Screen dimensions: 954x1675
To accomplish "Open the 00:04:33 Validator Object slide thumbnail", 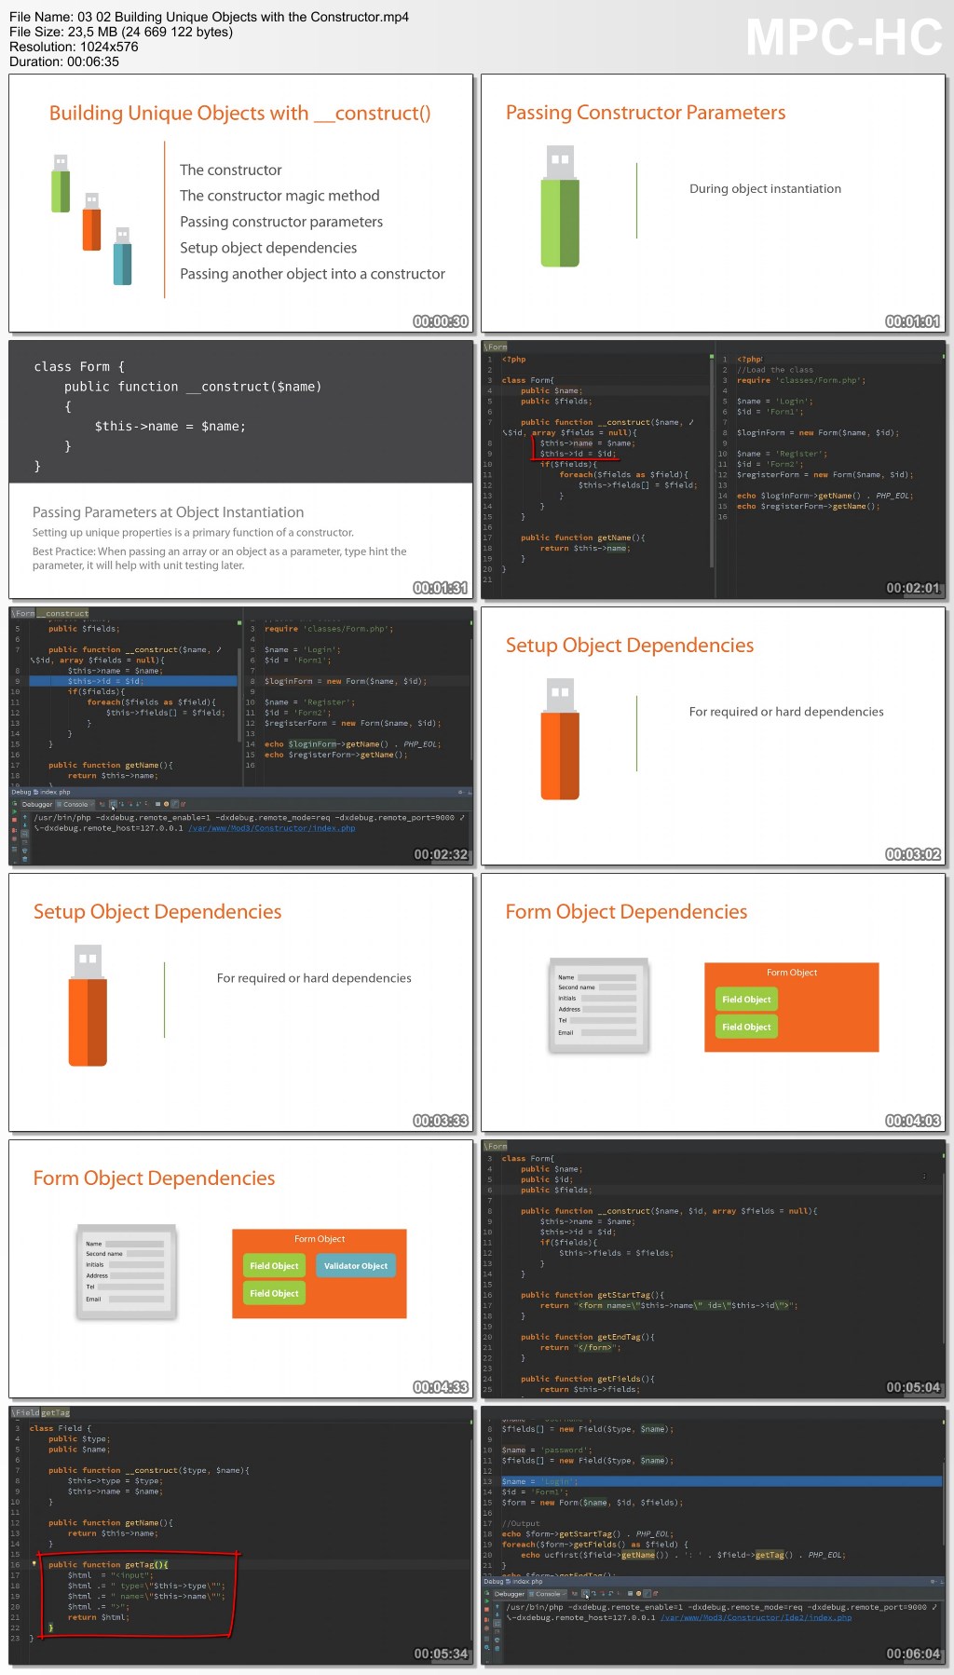I will pos(241,1269).
